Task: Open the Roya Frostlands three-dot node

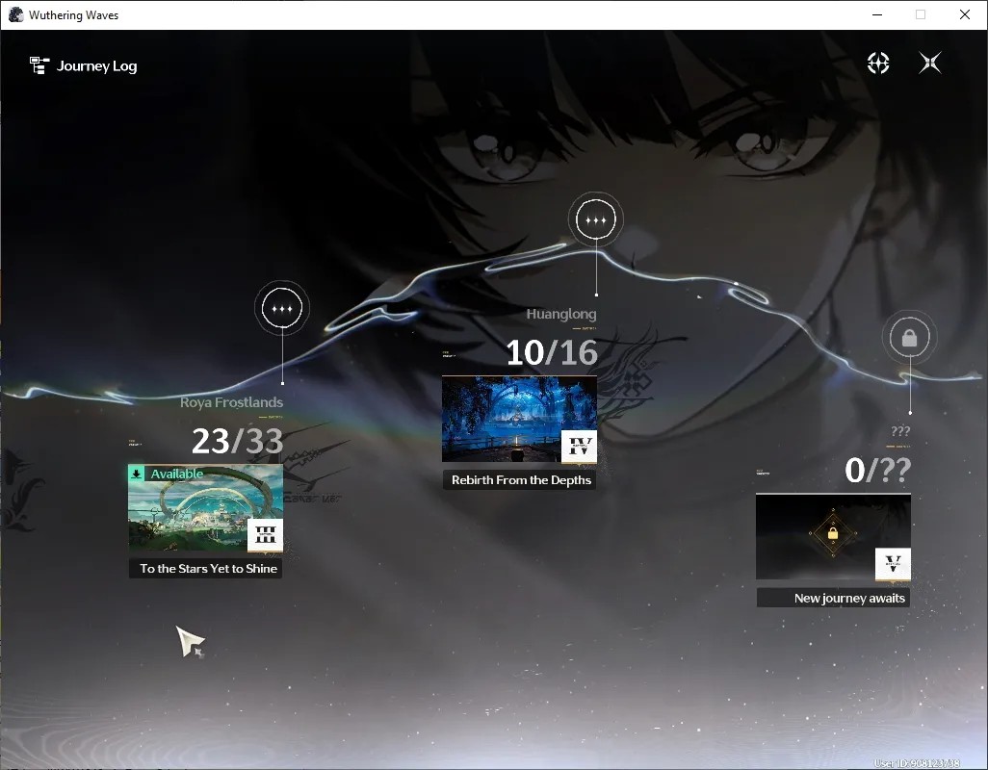Action: click(281, 308)
